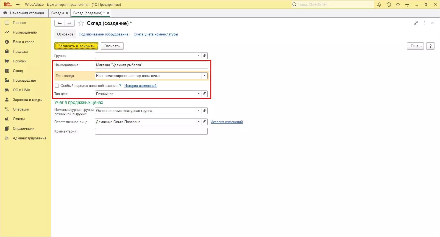Copy link with the chain icon
Viewport: 440px width, 237px height.
point(416,23)
